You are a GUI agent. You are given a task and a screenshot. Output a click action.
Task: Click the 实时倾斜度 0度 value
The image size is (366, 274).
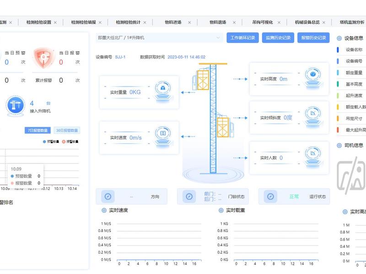click(x=288, y=118)
